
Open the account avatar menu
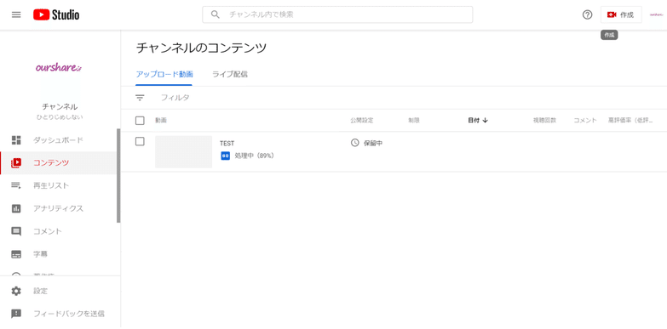click(657, 14)
